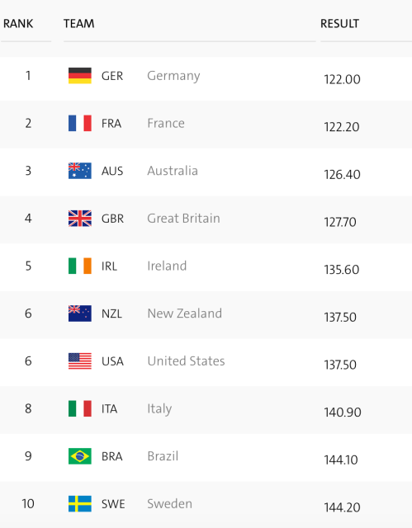Screen dimensions: 412x528
Task: Sort by the RANK column header
Action: tap(18, 24)
